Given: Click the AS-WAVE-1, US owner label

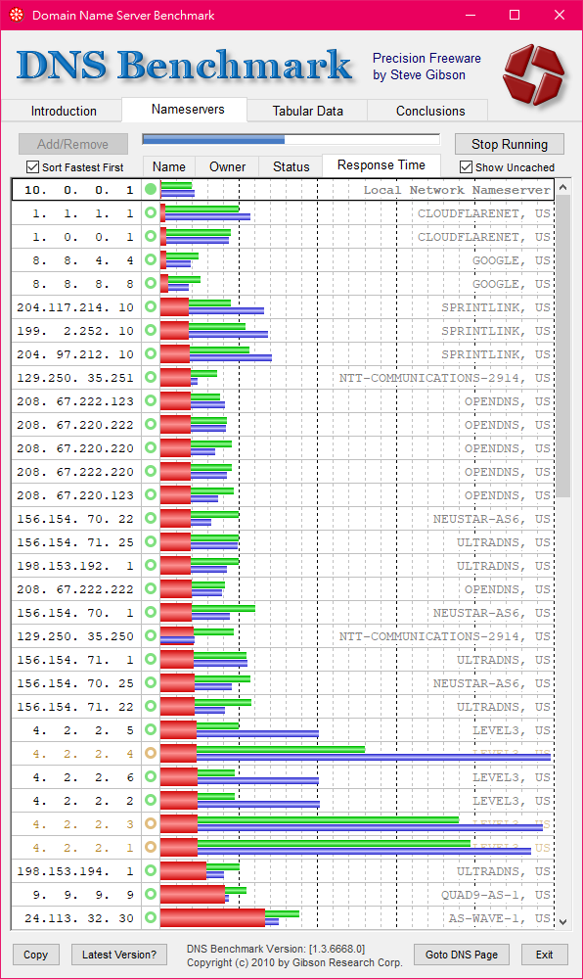Looking at the screenshot, I should [500, 918].
